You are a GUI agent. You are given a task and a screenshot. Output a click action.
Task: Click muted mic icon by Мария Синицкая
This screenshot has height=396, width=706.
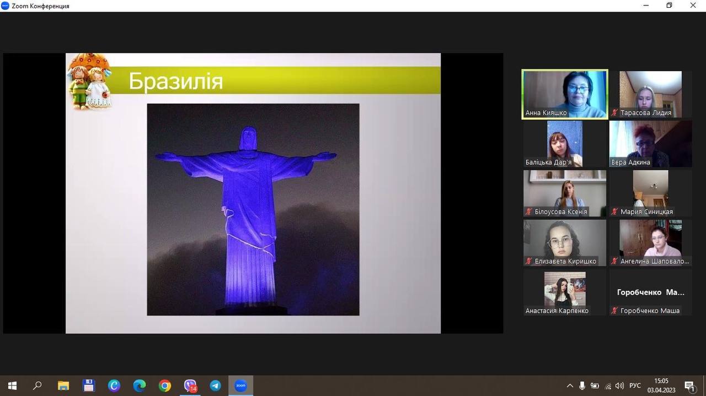coord(615,212)
